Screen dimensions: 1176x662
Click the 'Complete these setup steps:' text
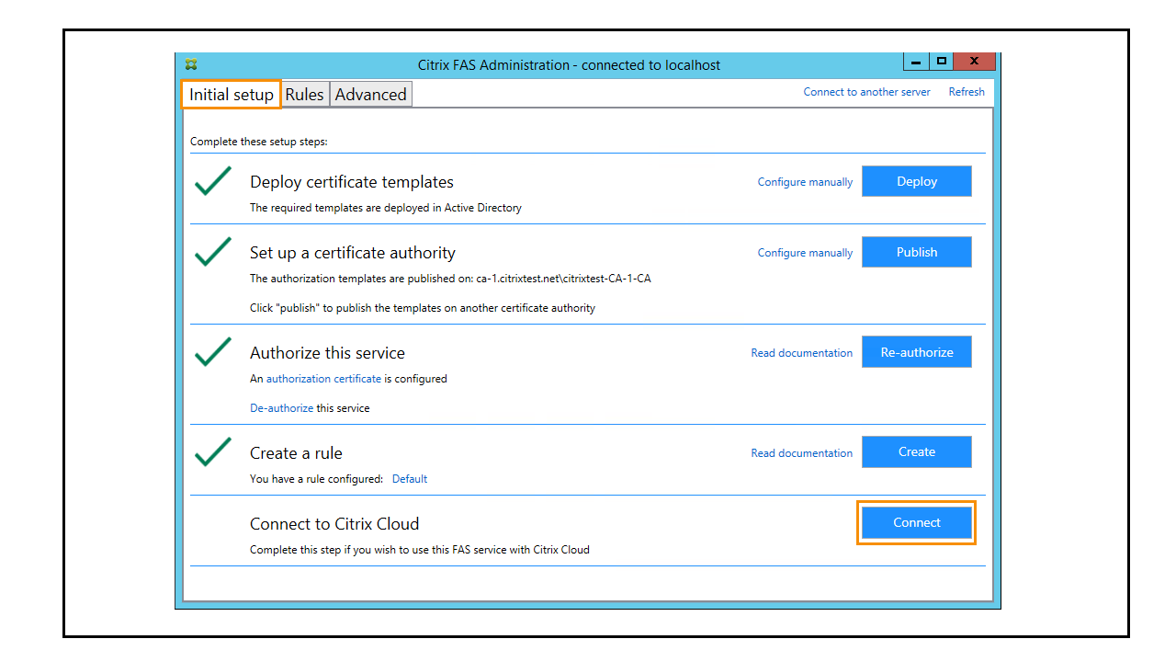[x=259, y=142]
